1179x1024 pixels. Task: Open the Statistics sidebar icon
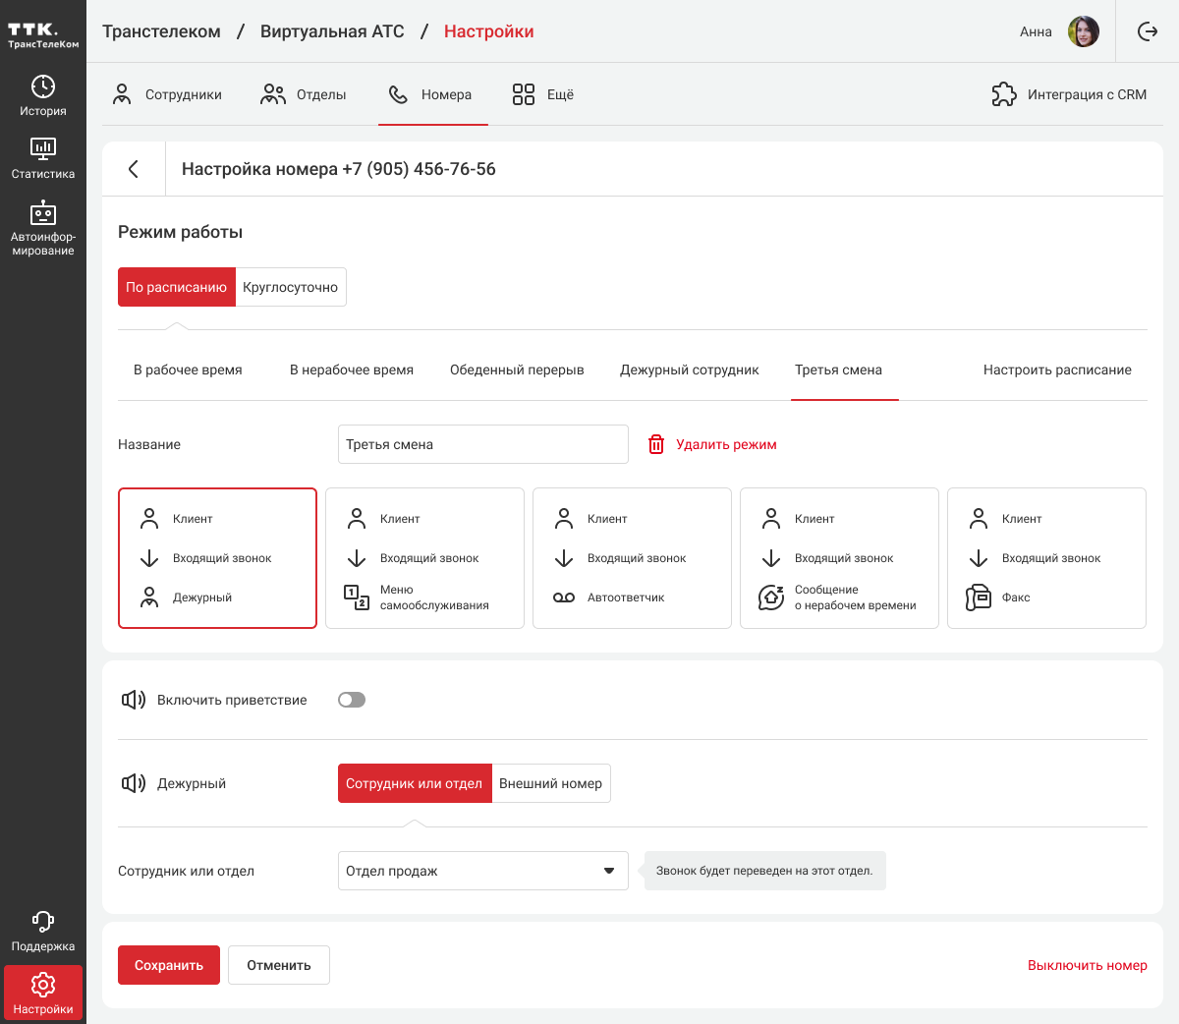pyautogui.click(x=43, y=157)
